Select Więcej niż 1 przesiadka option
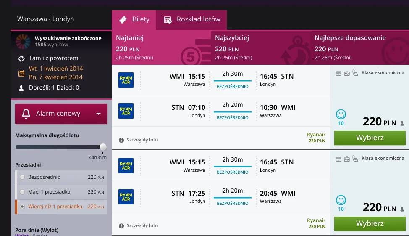This screenshot has width=409, height=236. pos(22,207)
